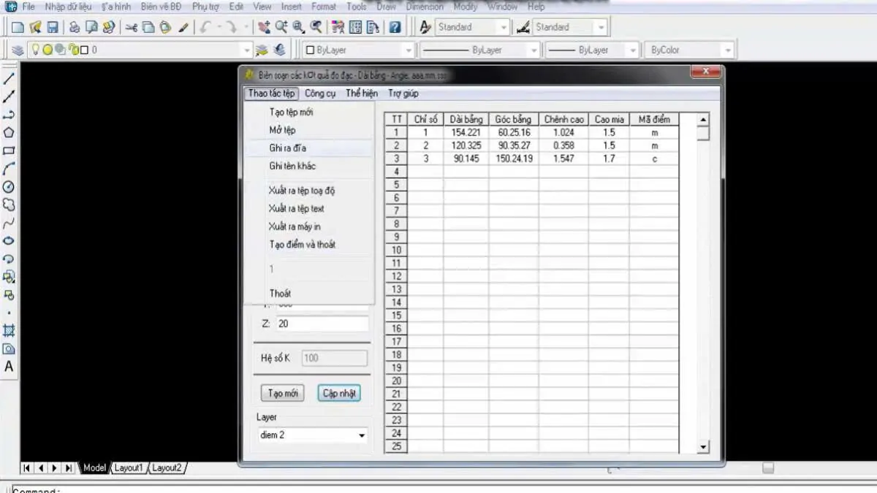Viewport: 877px width, 493px height.
Task: Click the Cut scissors icon
Action: [131, 28]
